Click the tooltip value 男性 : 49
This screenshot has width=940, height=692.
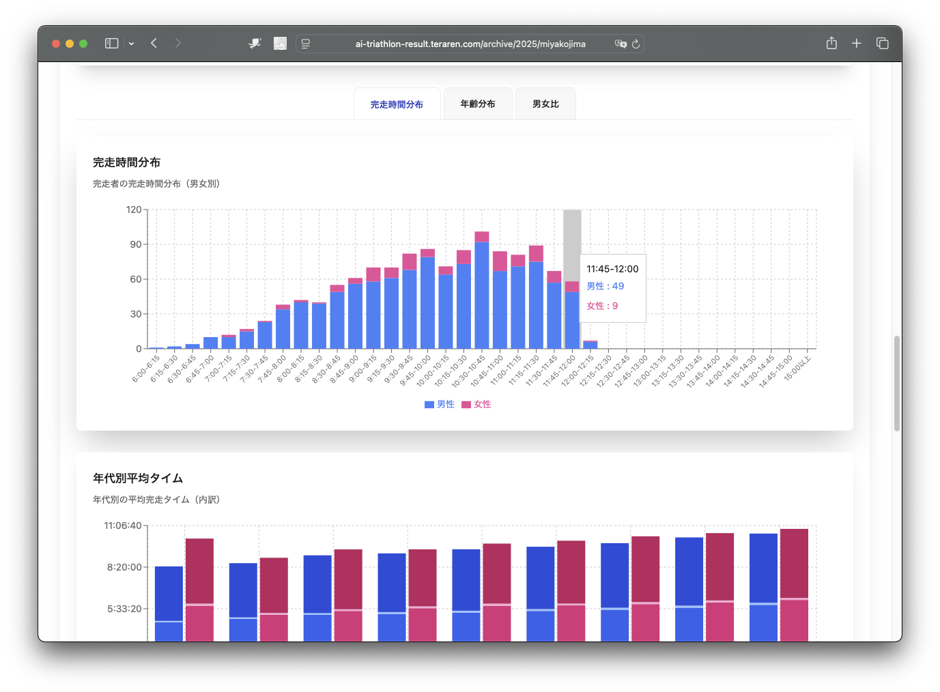coord(606,287)
